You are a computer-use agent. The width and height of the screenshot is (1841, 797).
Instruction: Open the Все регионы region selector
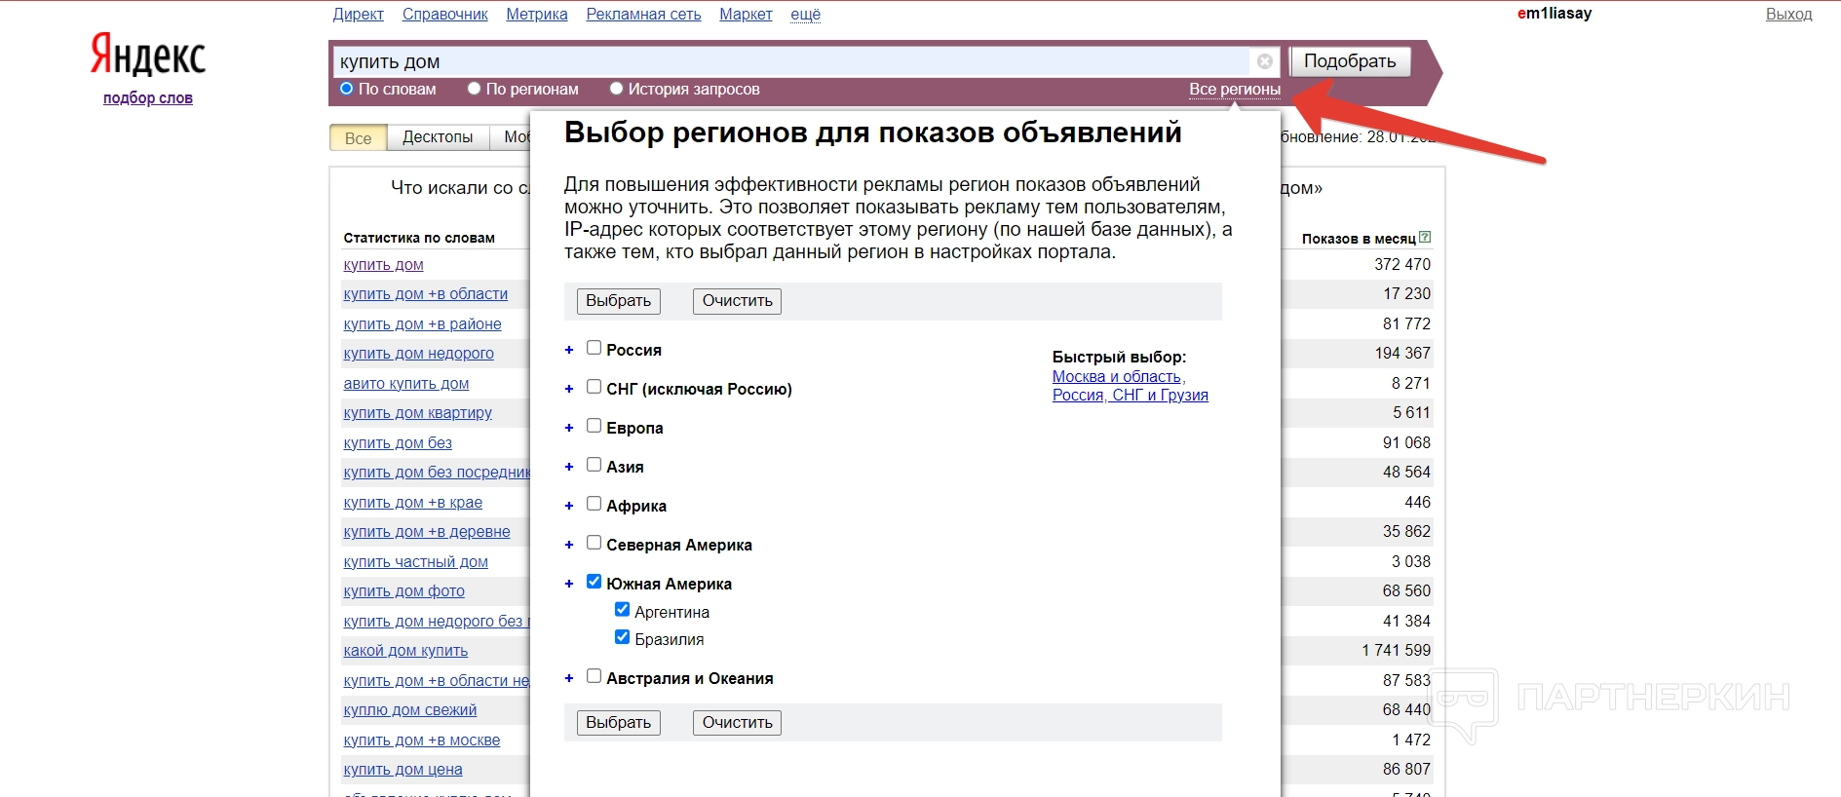point(1235,89)
